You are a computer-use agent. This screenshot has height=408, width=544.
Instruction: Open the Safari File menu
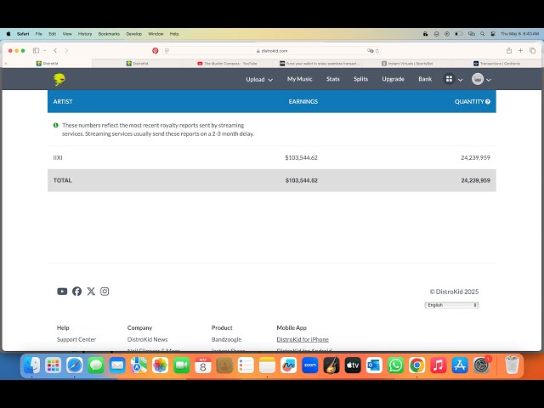39,34
